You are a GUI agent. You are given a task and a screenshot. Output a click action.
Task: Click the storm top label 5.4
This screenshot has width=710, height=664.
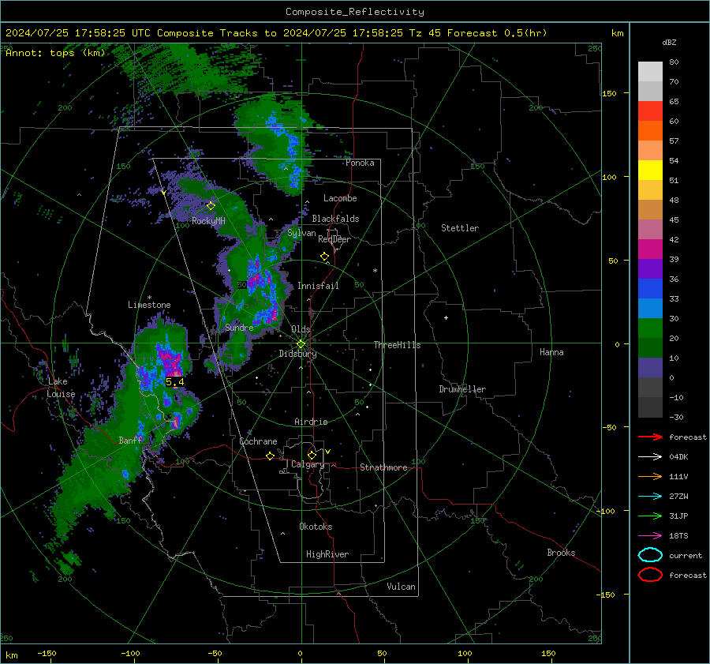pos(175,382)
